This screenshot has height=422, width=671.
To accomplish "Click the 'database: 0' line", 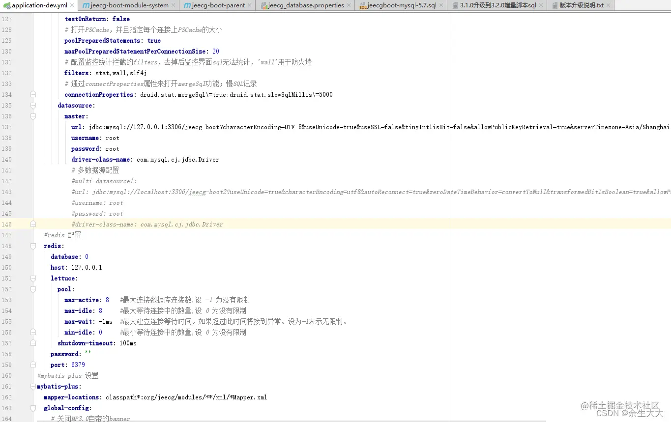I will click(69, 256).
